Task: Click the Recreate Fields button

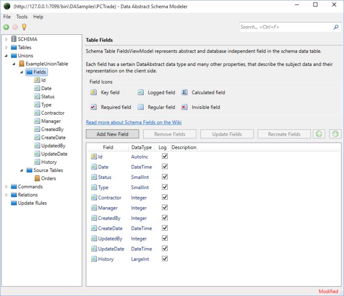Action: [284, 134]
